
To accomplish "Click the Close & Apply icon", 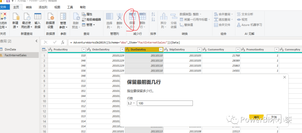I will pos(3,16).
